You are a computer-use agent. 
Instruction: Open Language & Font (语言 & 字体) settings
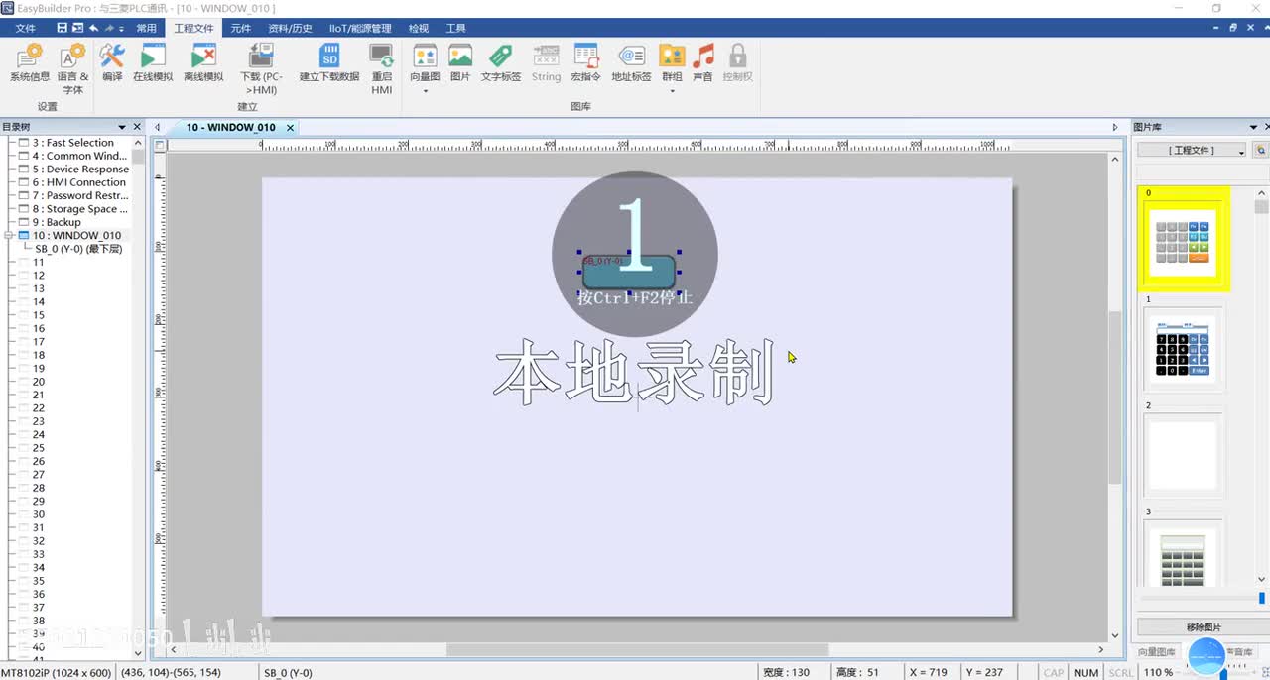pyautogui.click(x=72, y=68)
